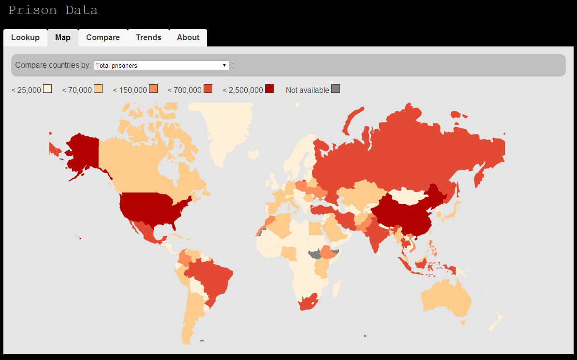Open the About tab
This screenshot has width=577, height=360.
[188, 38]
